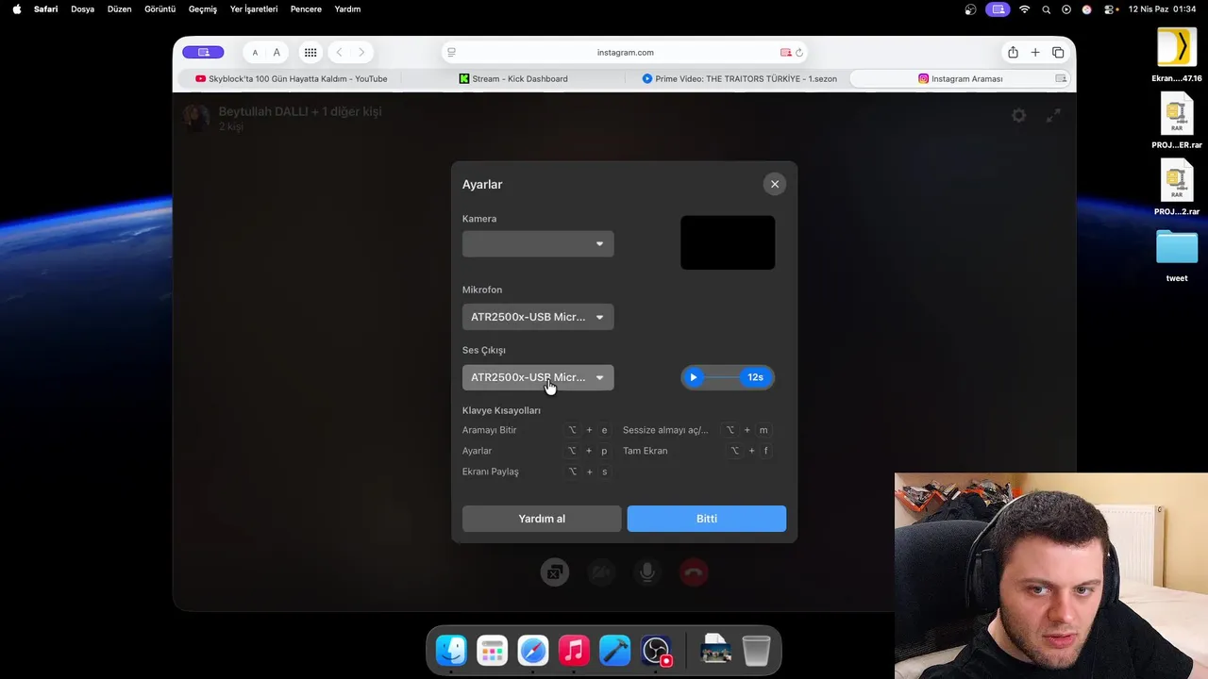This screenshot has width=1208, height=679.
Task: Open Safari from the Dock
Action: pos(533,650)
